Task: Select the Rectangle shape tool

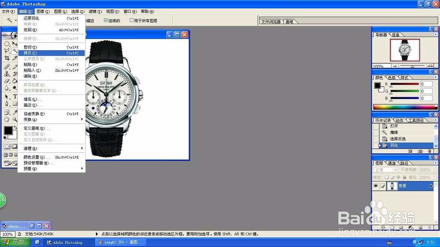Action: point(15,104)
